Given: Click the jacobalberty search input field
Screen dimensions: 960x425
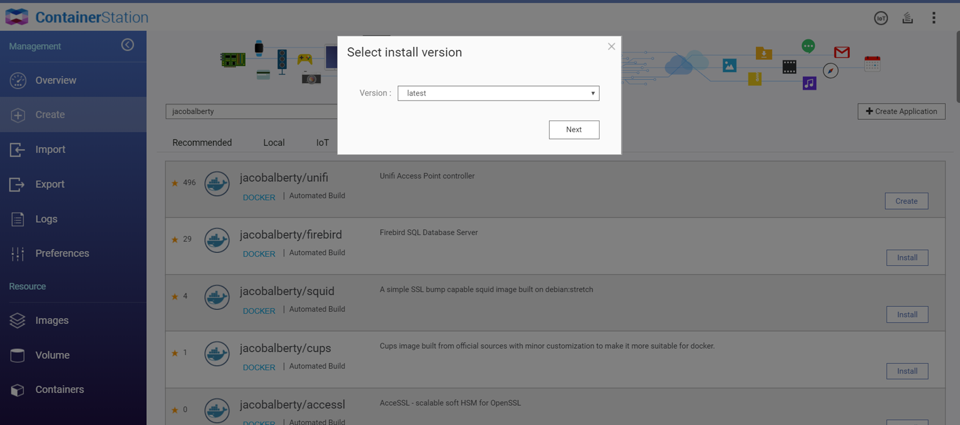Looking at the screenshot, I should (x=251, y=111).
